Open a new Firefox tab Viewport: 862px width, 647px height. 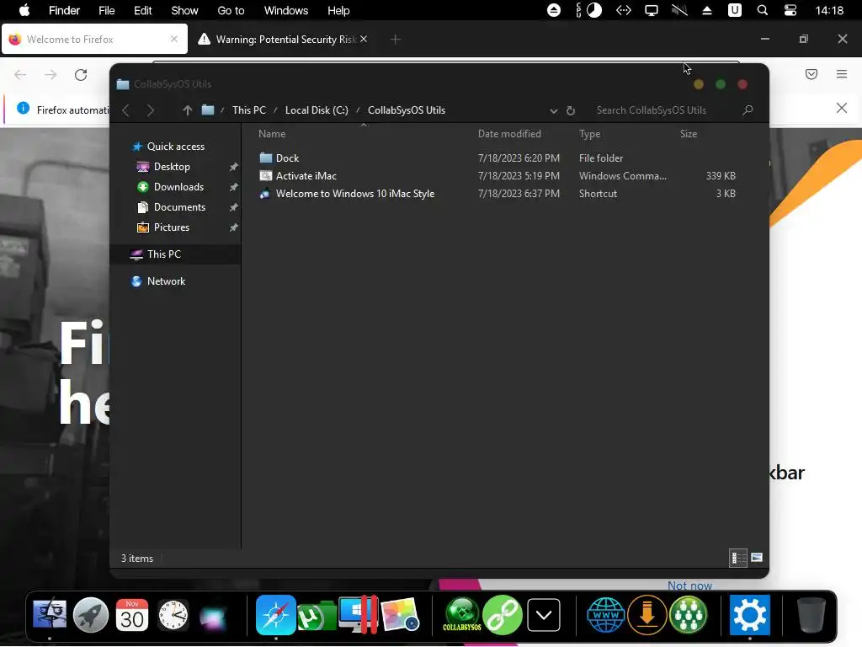(x=396, y=39)
